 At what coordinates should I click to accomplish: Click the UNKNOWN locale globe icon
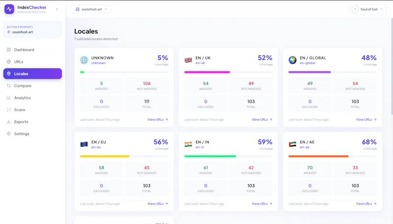coord(84,60)
